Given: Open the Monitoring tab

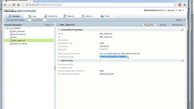Looking at the screenshot, I should tap(51, 16).
